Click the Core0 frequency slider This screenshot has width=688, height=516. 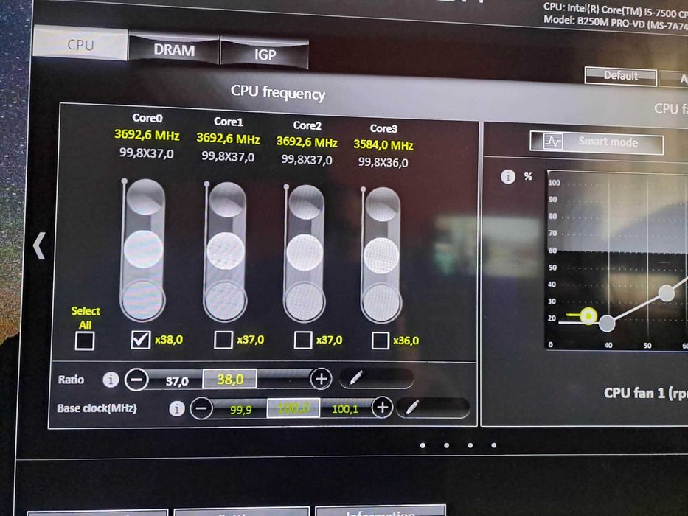tap(143, 250)
